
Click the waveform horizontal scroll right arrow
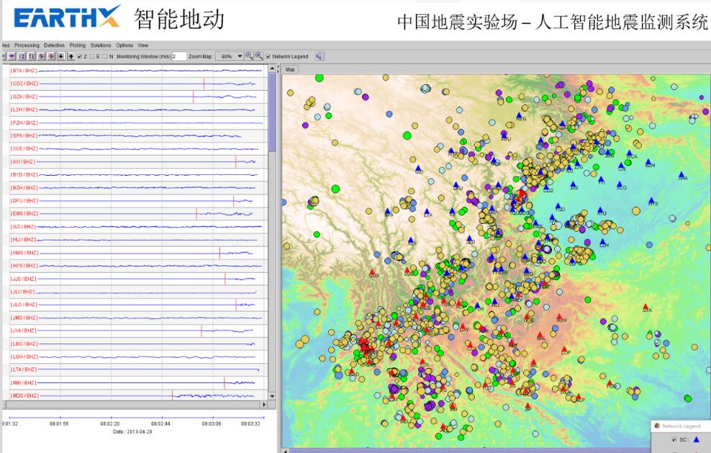click(x=264, y=404)
